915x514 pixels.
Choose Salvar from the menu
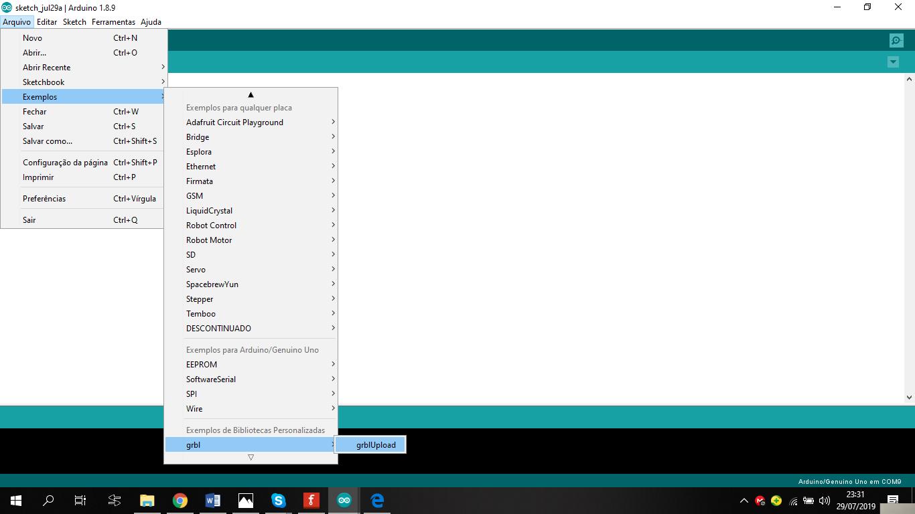(x=84, y=126)
